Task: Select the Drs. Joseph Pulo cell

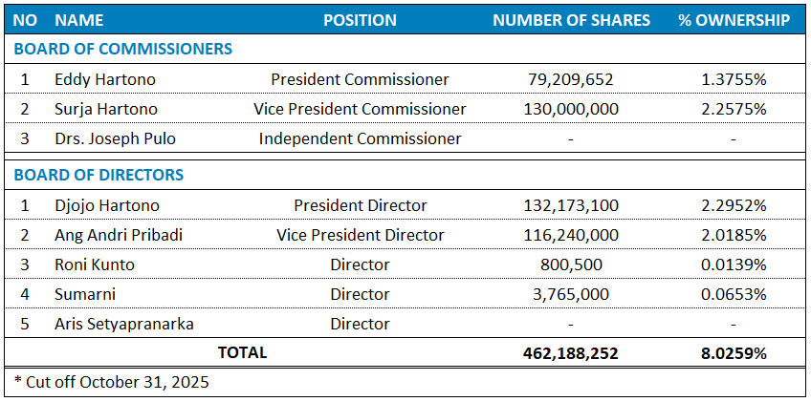Action: click(115, 138)
